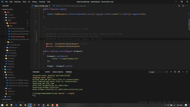The width and height of the screenshot is (190, 107).
Task: Open the taskbar search magnifier icon
Action: (x=34, y=105)
